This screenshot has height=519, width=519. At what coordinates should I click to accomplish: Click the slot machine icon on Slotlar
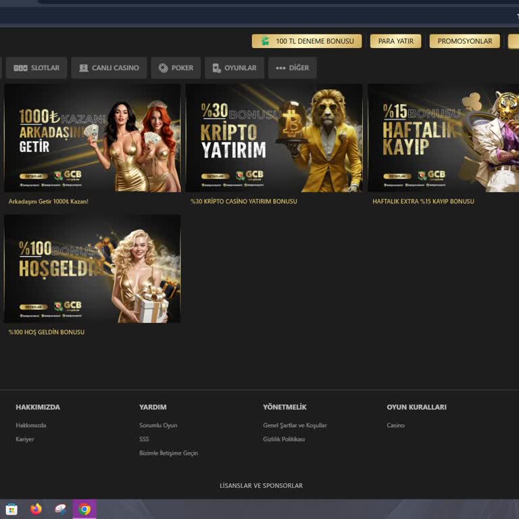(x=20, y=68)
